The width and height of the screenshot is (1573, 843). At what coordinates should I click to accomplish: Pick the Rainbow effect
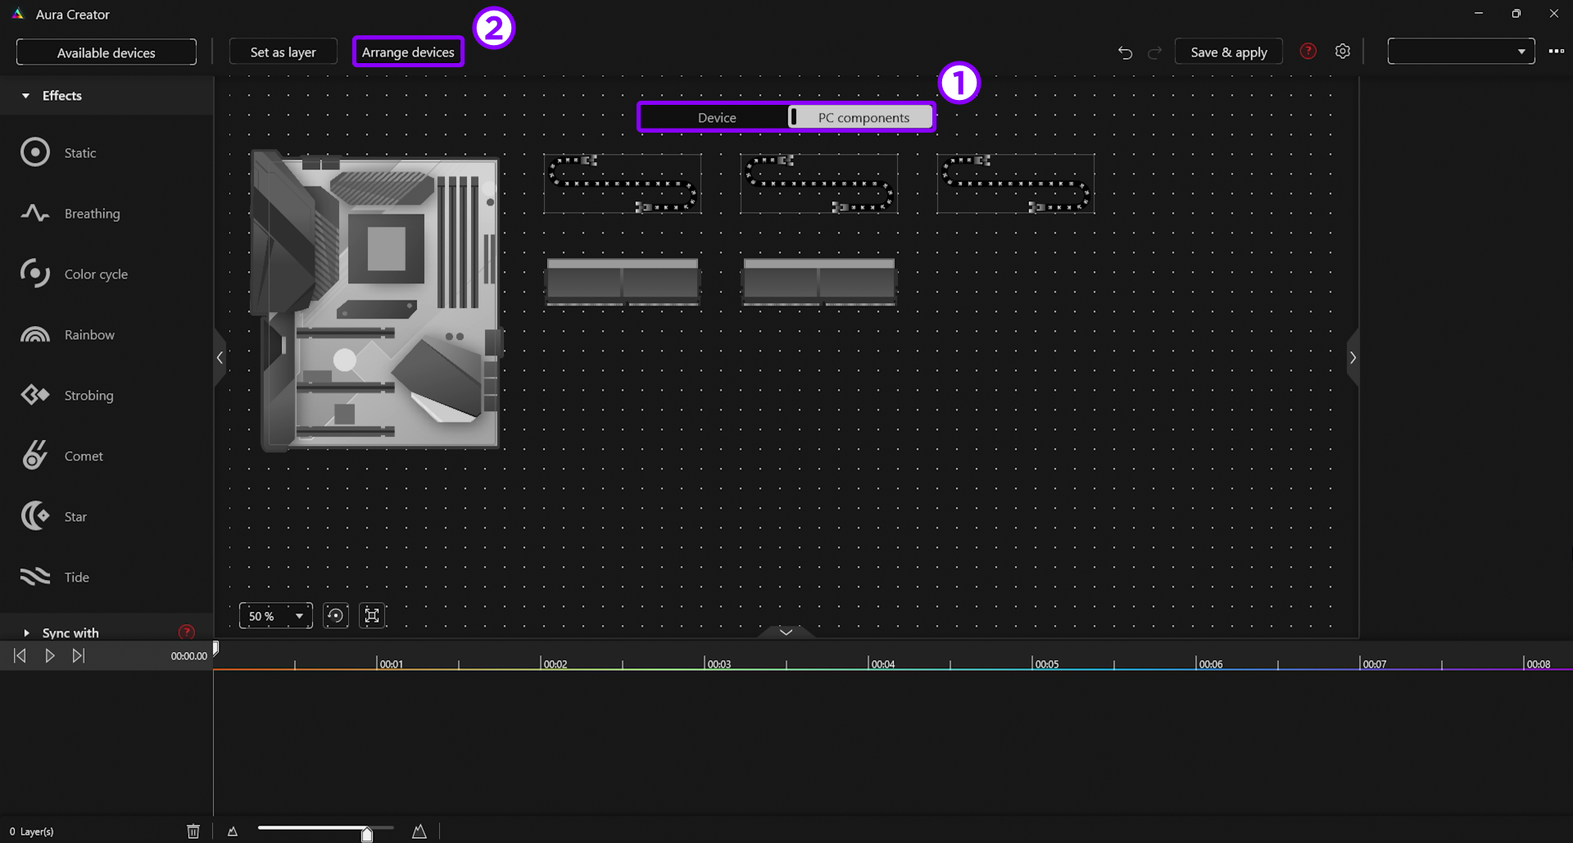pos(68,334)
